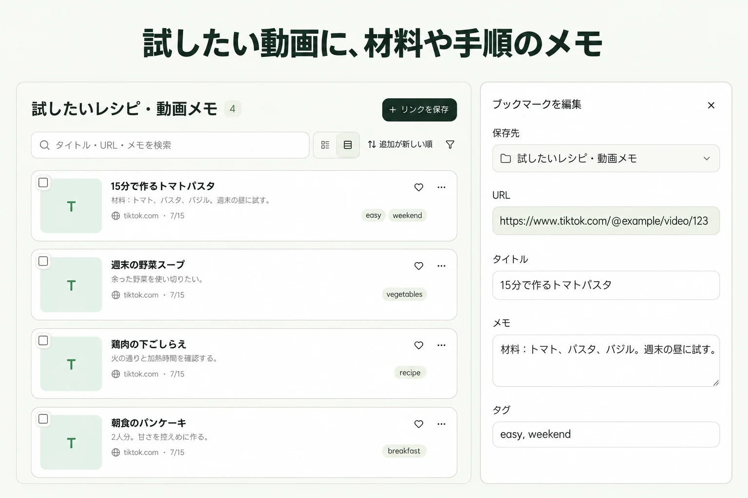Favorite the 15分で作るトマトパスタ bookmark

pos(419,187)
